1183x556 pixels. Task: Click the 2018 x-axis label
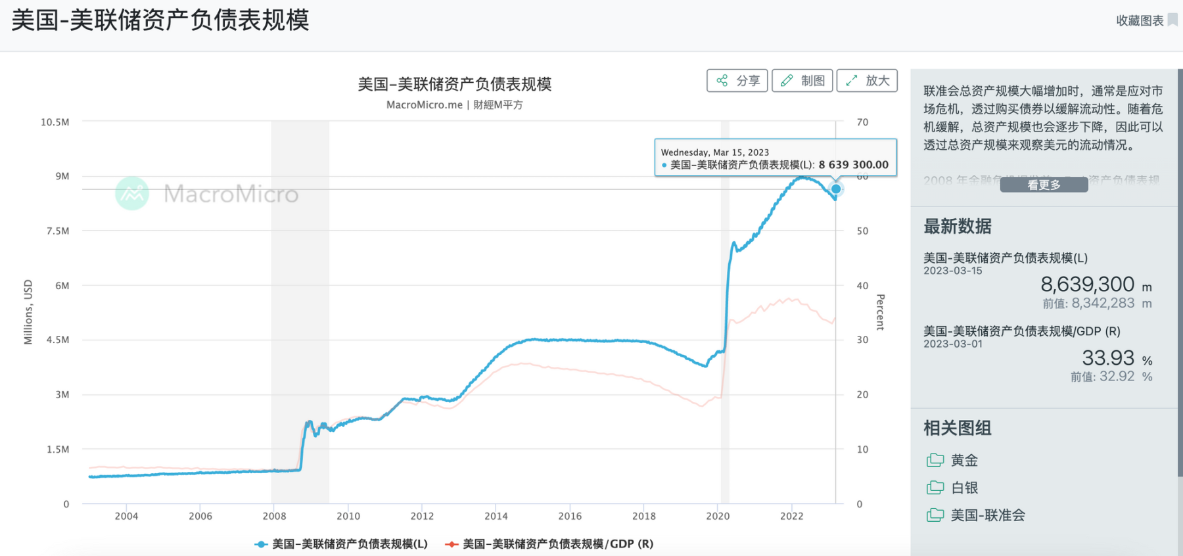click(644, 517)
